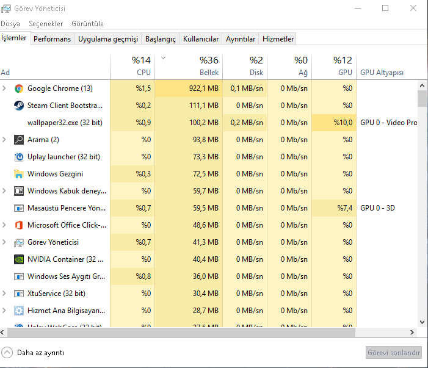Click the Hizmet Ana Bilgisayarı gear icon

(19, 311)
